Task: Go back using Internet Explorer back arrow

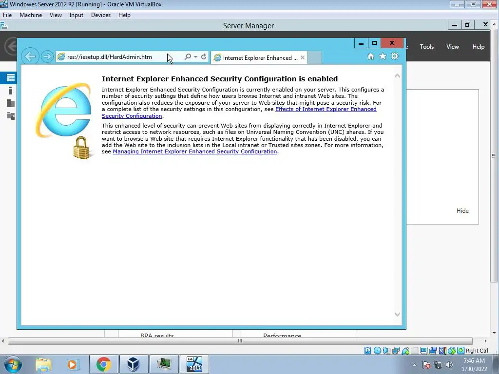Action: 30,56
